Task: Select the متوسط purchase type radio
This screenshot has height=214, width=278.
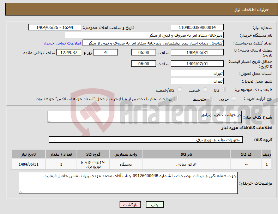Action: click(211, 98)
